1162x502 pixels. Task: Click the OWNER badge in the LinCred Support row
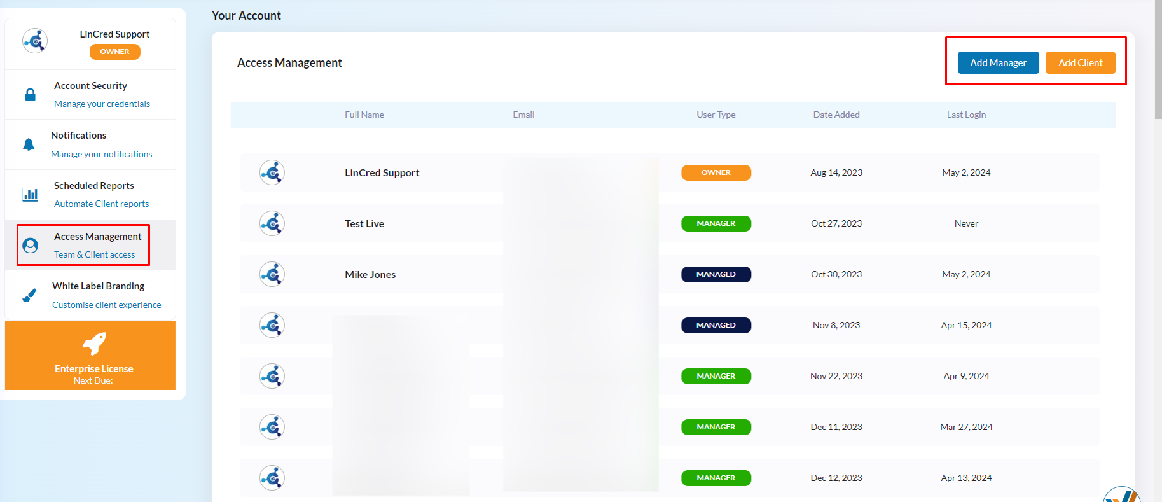716,172
